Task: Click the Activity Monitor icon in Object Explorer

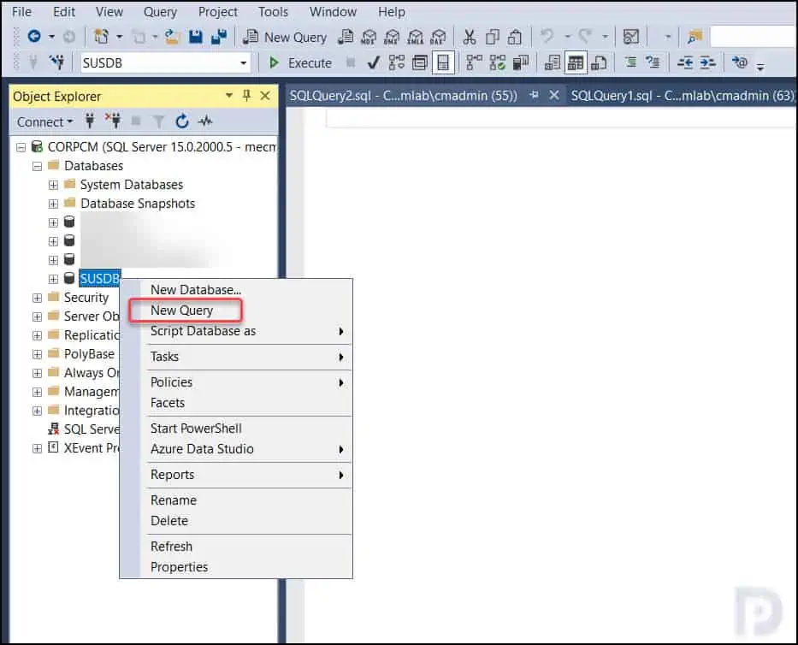Action: coord(205,121)
